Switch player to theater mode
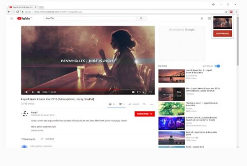Image resolution: width=247 pixels, height=166 pixels. [x=139, y=92]
